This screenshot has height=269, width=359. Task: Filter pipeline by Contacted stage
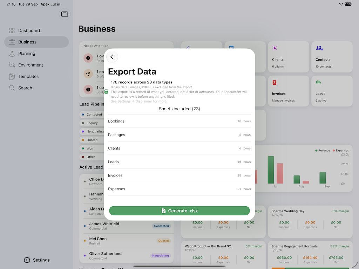point(92,115)
